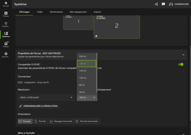Toggle Compatible G-SYNC switch
The image size is (191, 135).
tap(181, 64)
